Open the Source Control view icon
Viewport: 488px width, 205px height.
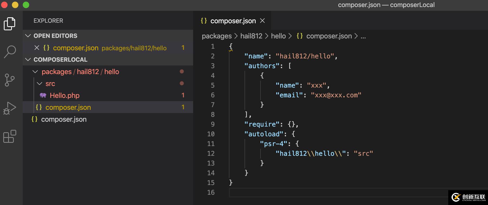pos(10,80)
